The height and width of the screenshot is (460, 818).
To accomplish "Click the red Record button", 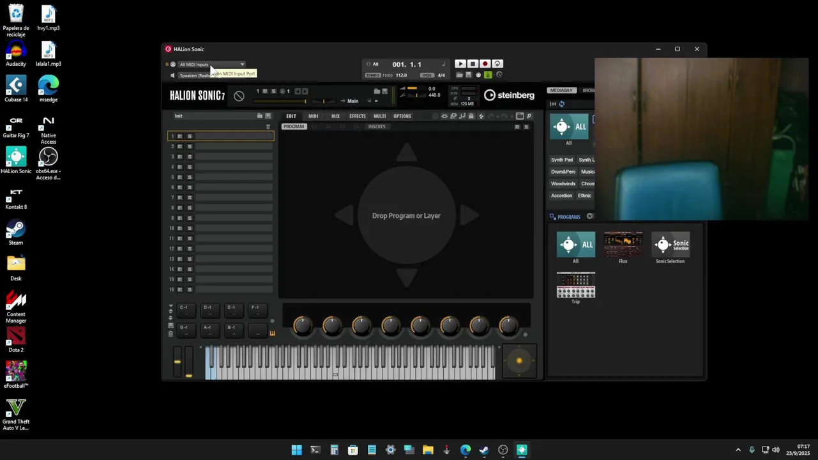I will coord(485,64).
